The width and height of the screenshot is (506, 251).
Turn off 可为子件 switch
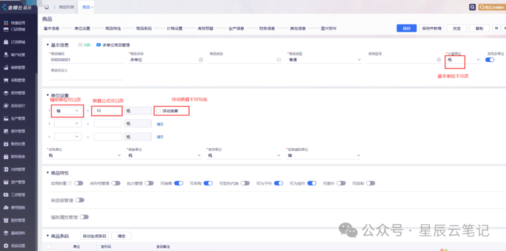[x=278, y=183]
